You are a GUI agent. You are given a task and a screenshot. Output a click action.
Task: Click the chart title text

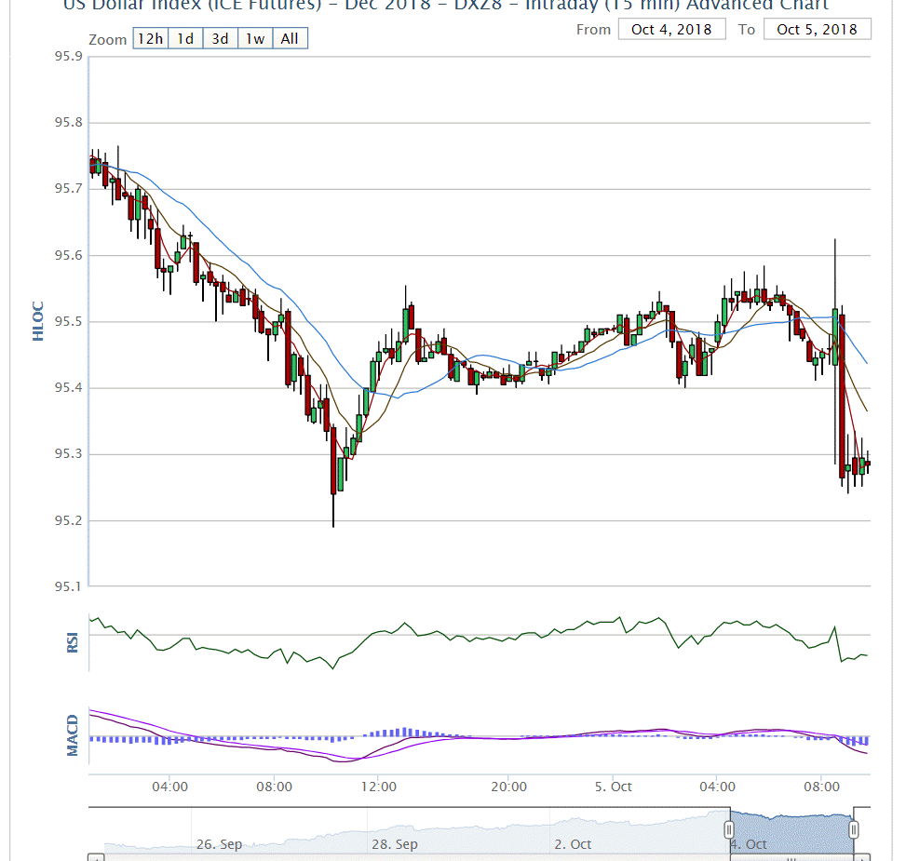445,6
